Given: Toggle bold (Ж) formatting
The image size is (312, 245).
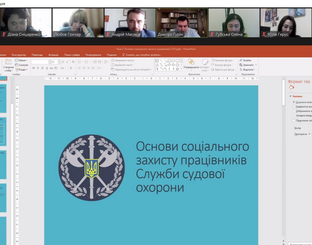Looking at the screenshot, I should [x=34, y=68].
